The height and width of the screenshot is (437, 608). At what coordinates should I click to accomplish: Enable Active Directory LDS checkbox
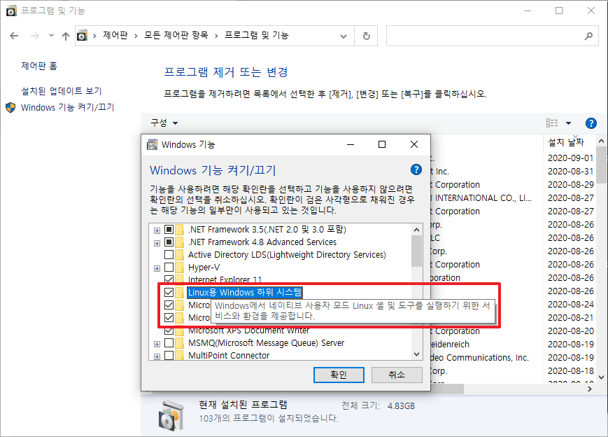(x=169, y=255)
